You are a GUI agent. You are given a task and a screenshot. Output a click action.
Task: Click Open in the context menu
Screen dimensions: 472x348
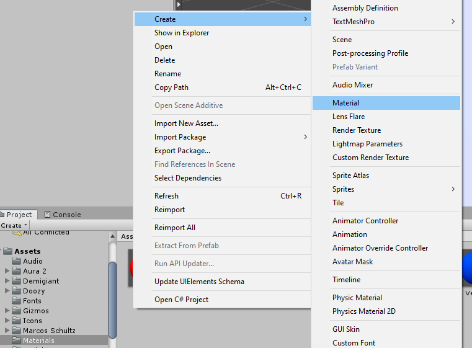pyautogui.click(x=223, y=47)
